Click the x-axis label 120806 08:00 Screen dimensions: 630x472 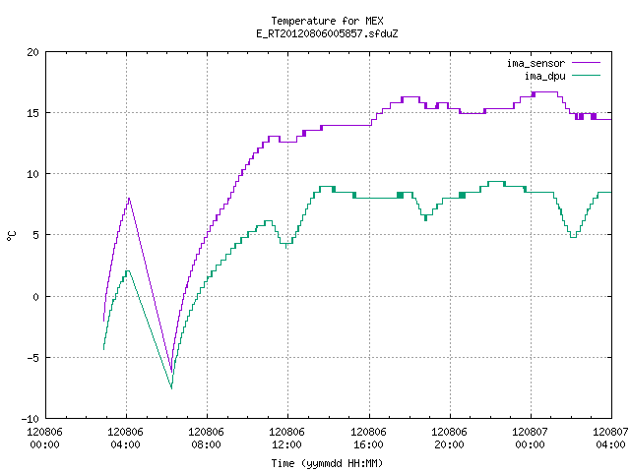pyautogui.click(x=206, y=438)
